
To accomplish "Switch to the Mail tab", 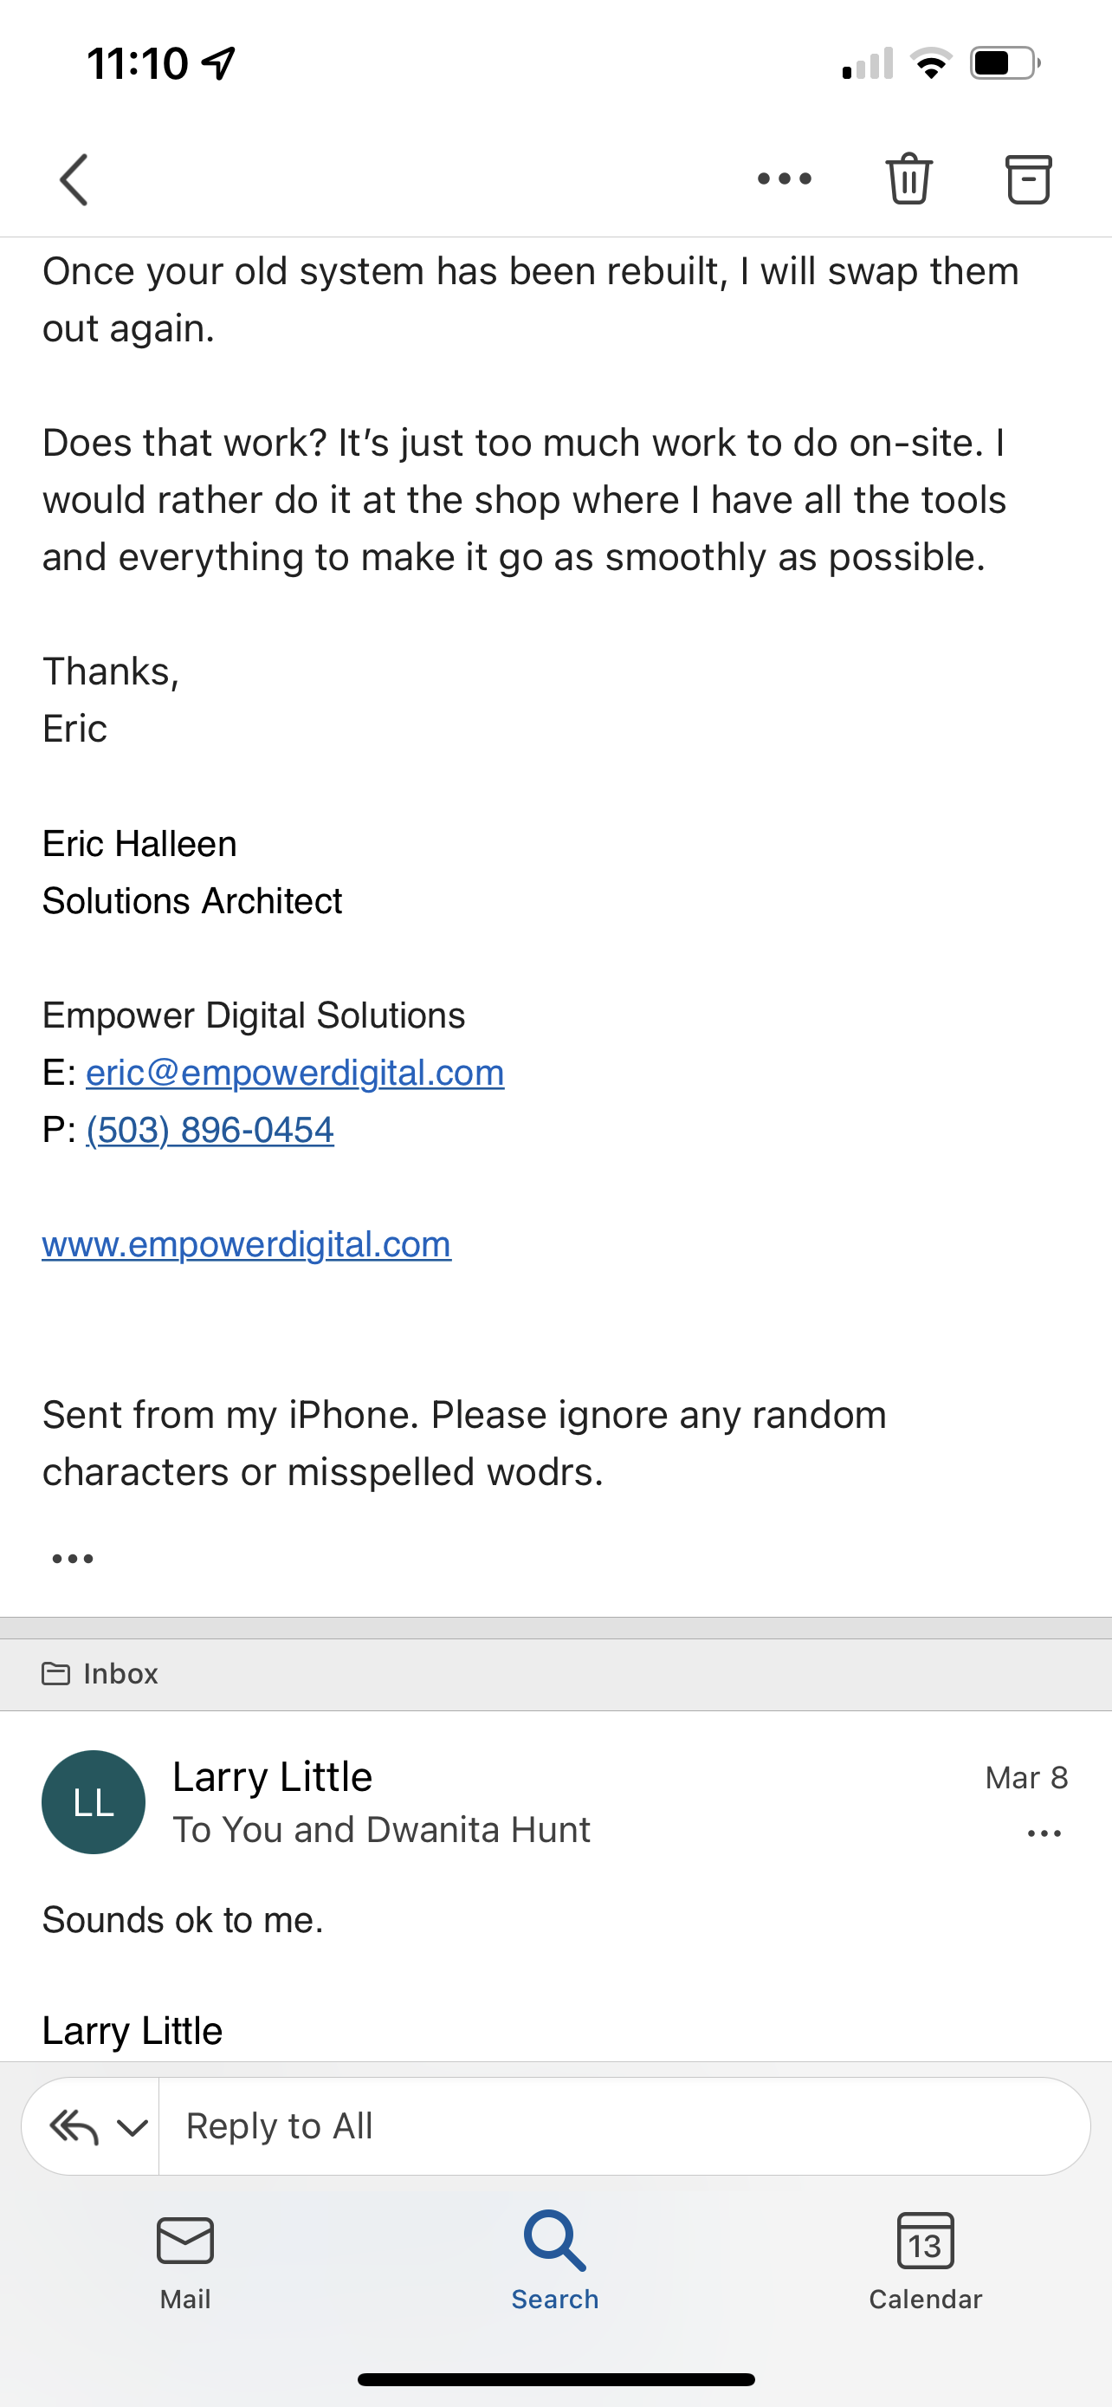I will [184, 2261].
